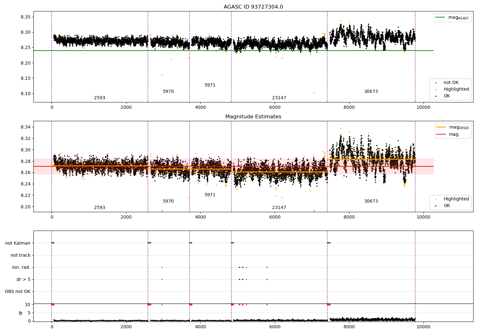This screenshot has height=334, width=478.
Task: Click the "dr > 5" y-axis label
Action: click(24, 280)
